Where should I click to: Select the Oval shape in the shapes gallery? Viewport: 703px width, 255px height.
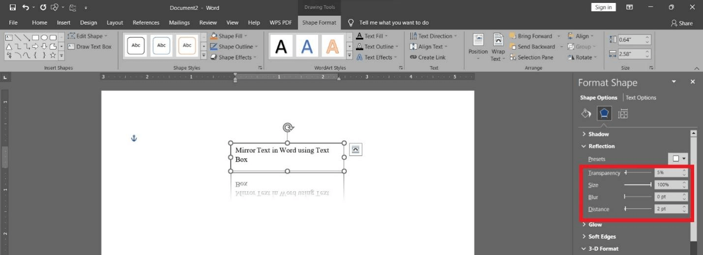click(44, 37)
